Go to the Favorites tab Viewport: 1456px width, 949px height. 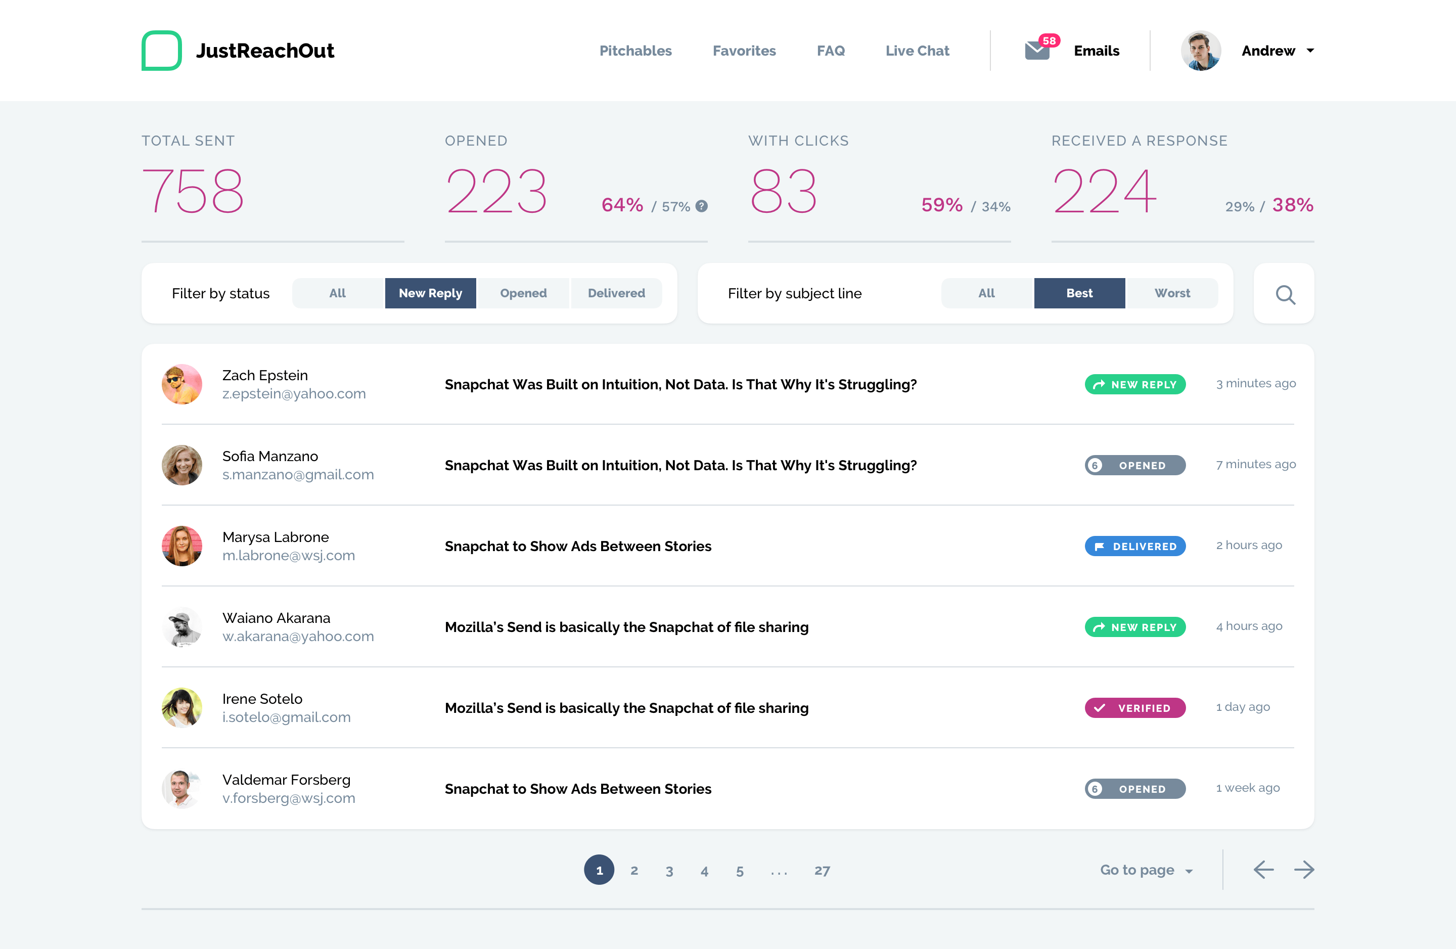744,51
